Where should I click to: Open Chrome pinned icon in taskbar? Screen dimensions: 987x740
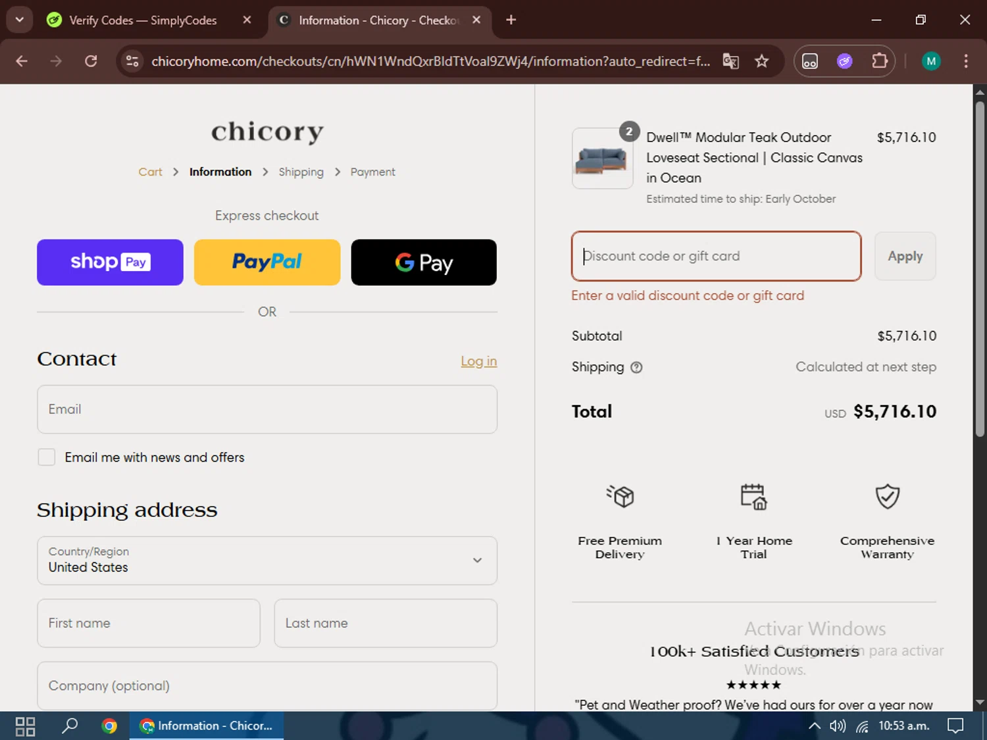pos(109,726)
